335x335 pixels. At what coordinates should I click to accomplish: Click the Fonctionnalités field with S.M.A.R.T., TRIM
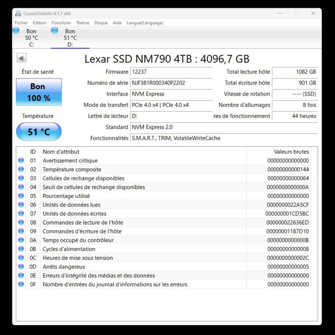tap(224, 138)
